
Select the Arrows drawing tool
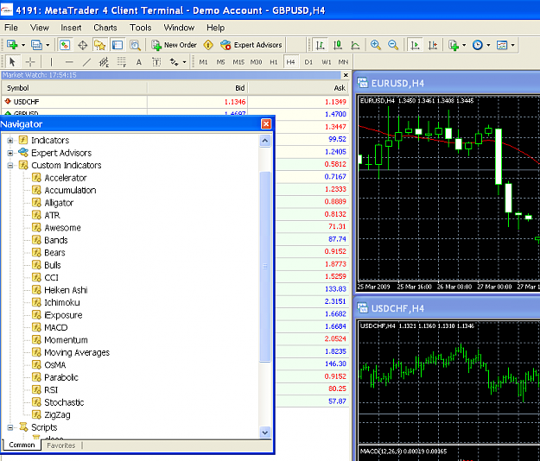174,62
